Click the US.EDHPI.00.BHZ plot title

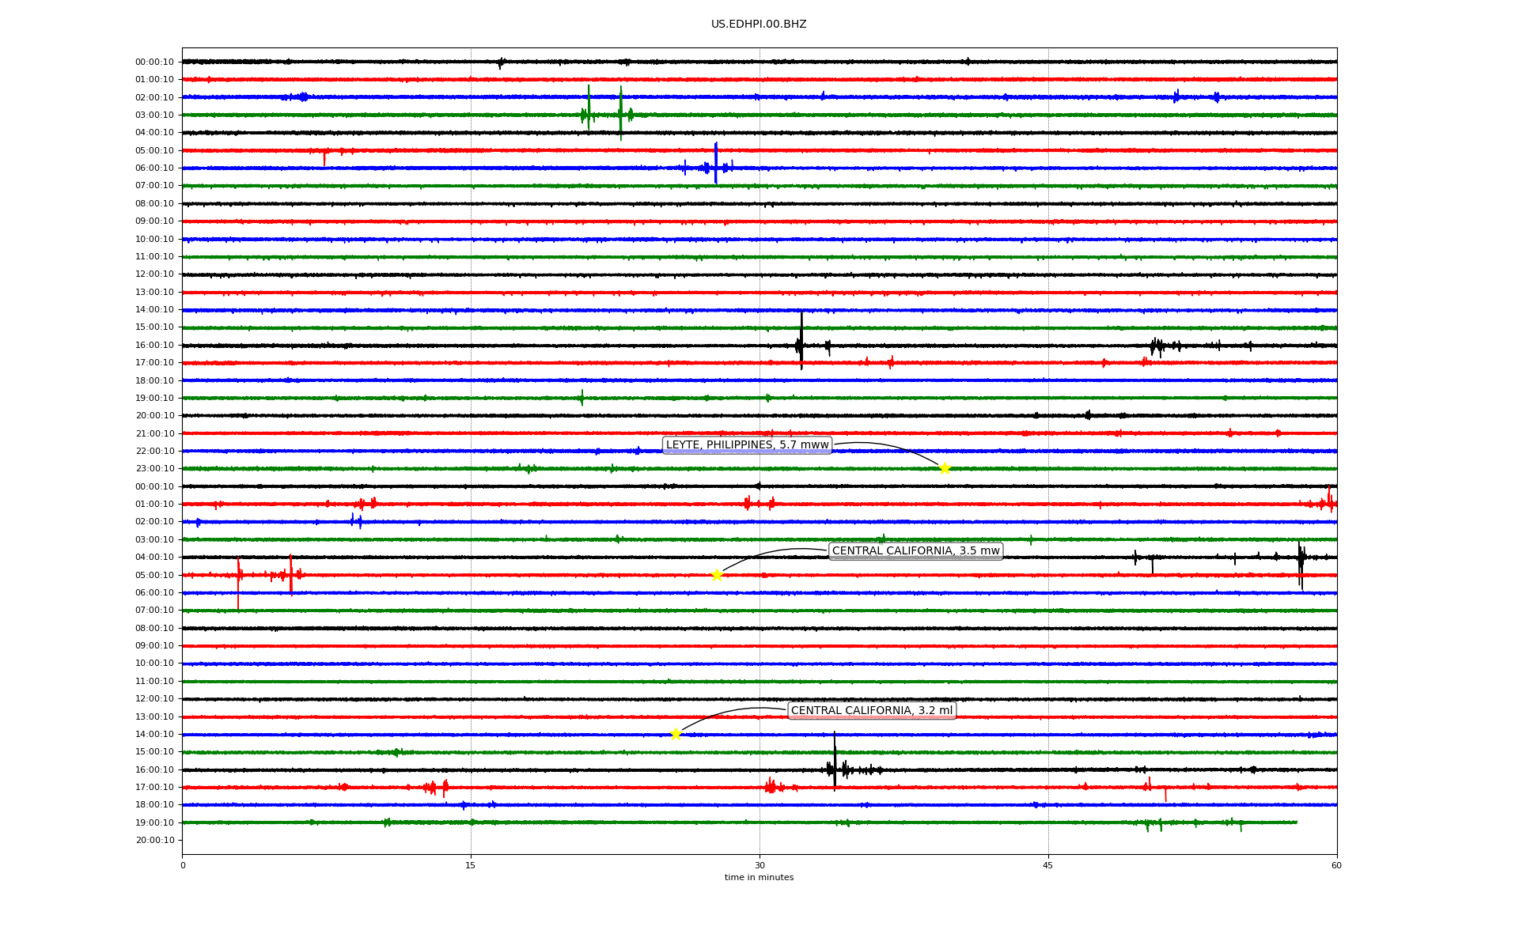pos(759,25)
